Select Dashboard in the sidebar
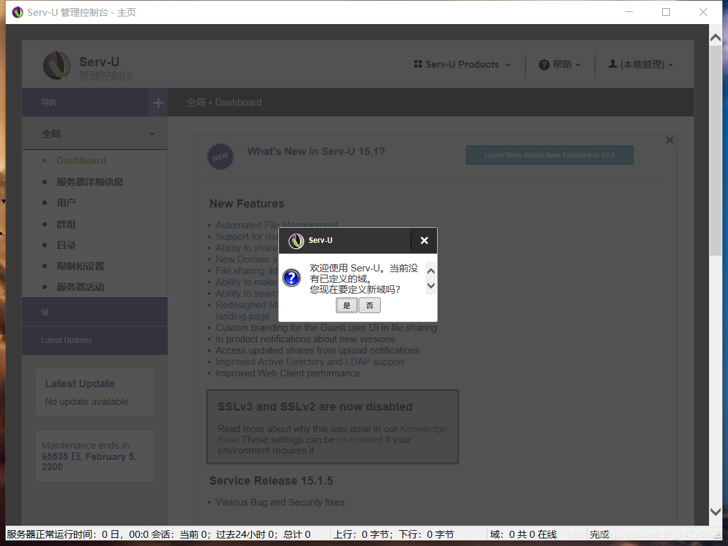The height and width of the screenshot is (546, 728). click(81, 161)
